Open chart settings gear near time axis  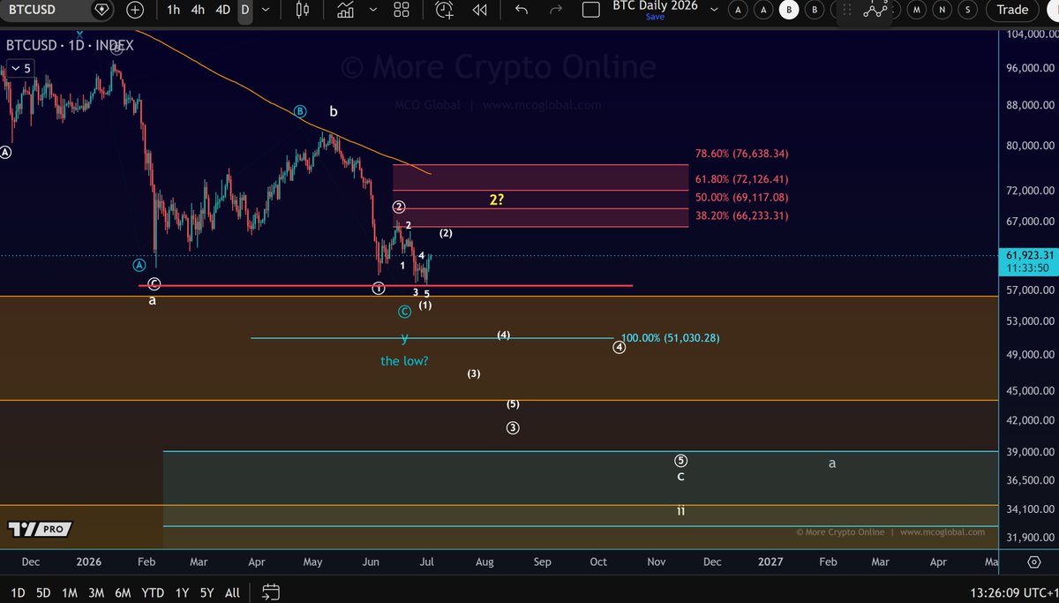[x=1033, y=562]
